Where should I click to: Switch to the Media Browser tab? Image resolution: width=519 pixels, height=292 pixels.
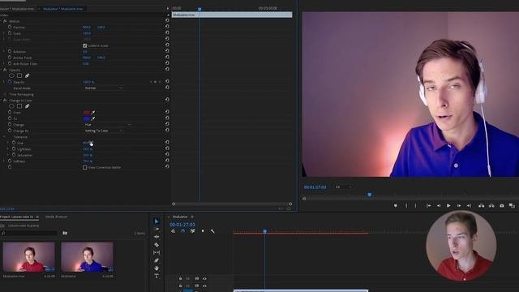pyautogui.click(x=56, y=217)
